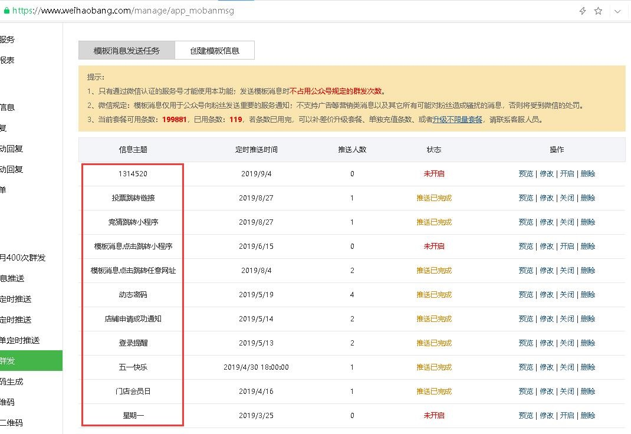This screenshot has width=631, height=434.
Task: Modify the 店铺申请成功通知 row
Action: (547, 318)
